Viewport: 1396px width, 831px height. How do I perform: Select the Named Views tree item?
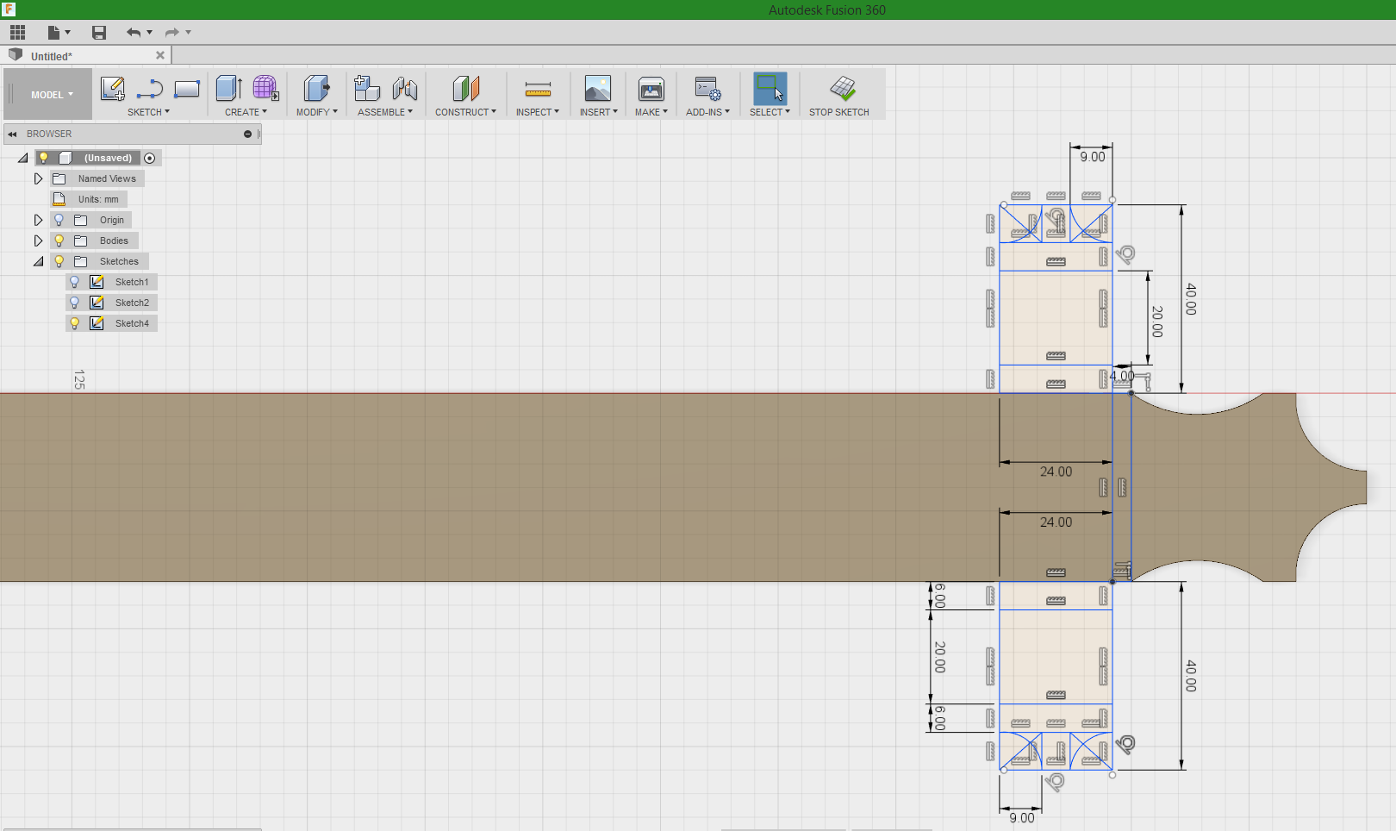click(107, 178)
